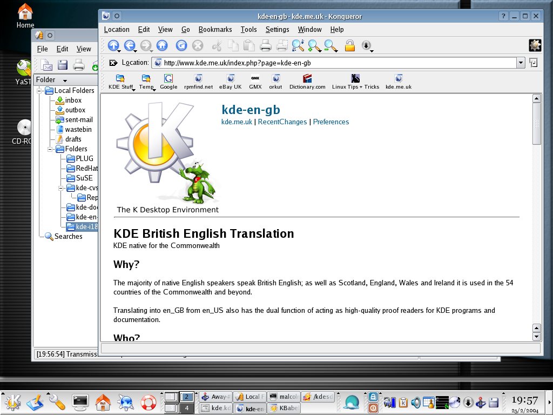The image size is (553, 415).
Task: Launch Konsole terminal from the panel
Action: point(80,403)
